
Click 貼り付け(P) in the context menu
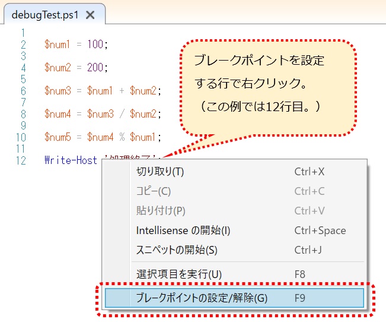point(161,211)
